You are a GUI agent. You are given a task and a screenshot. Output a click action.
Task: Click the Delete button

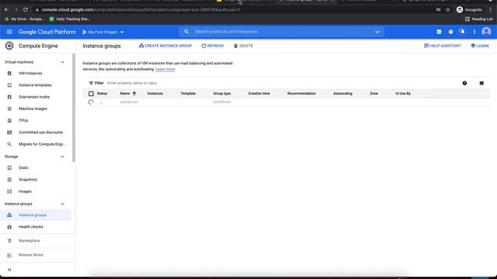243,46
